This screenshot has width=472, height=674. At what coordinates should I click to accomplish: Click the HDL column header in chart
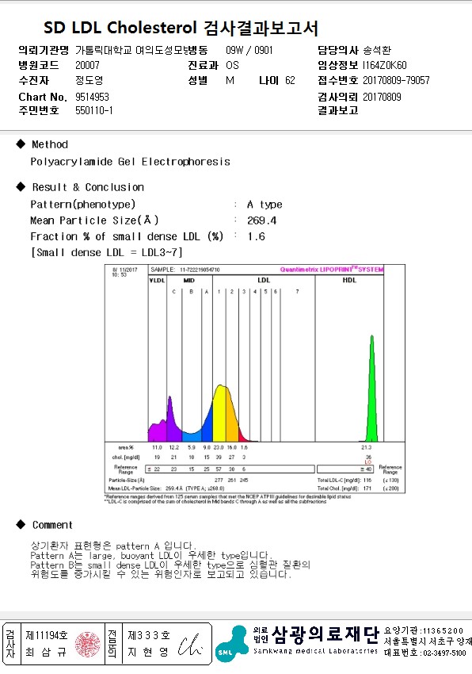tap(349, 280)
